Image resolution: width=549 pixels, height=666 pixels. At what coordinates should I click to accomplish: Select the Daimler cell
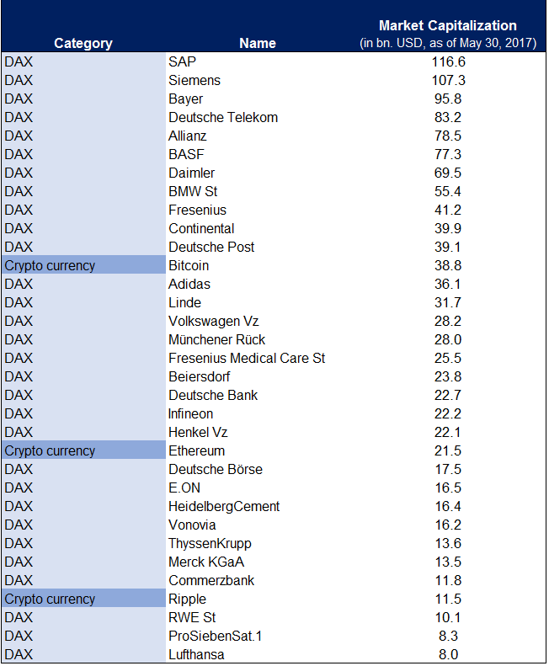192,173
